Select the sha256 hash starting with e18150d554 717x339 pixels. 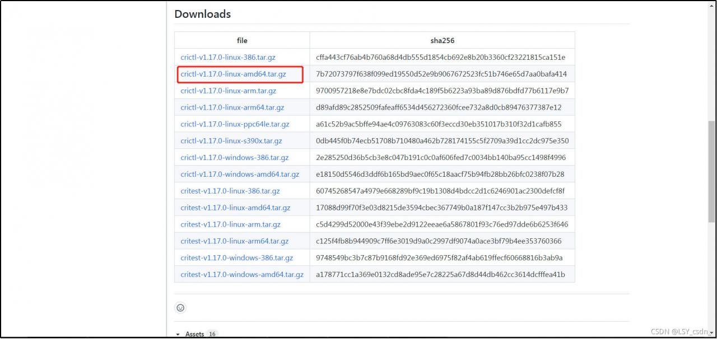(440, 175)
